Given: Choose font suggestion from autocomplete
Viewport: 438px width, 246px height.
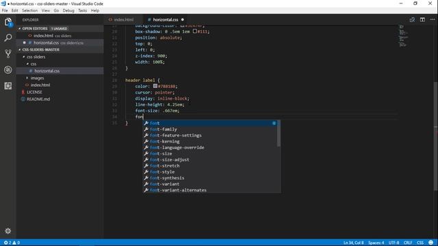Looking at the screenshot, I should (x=210, y=123).
